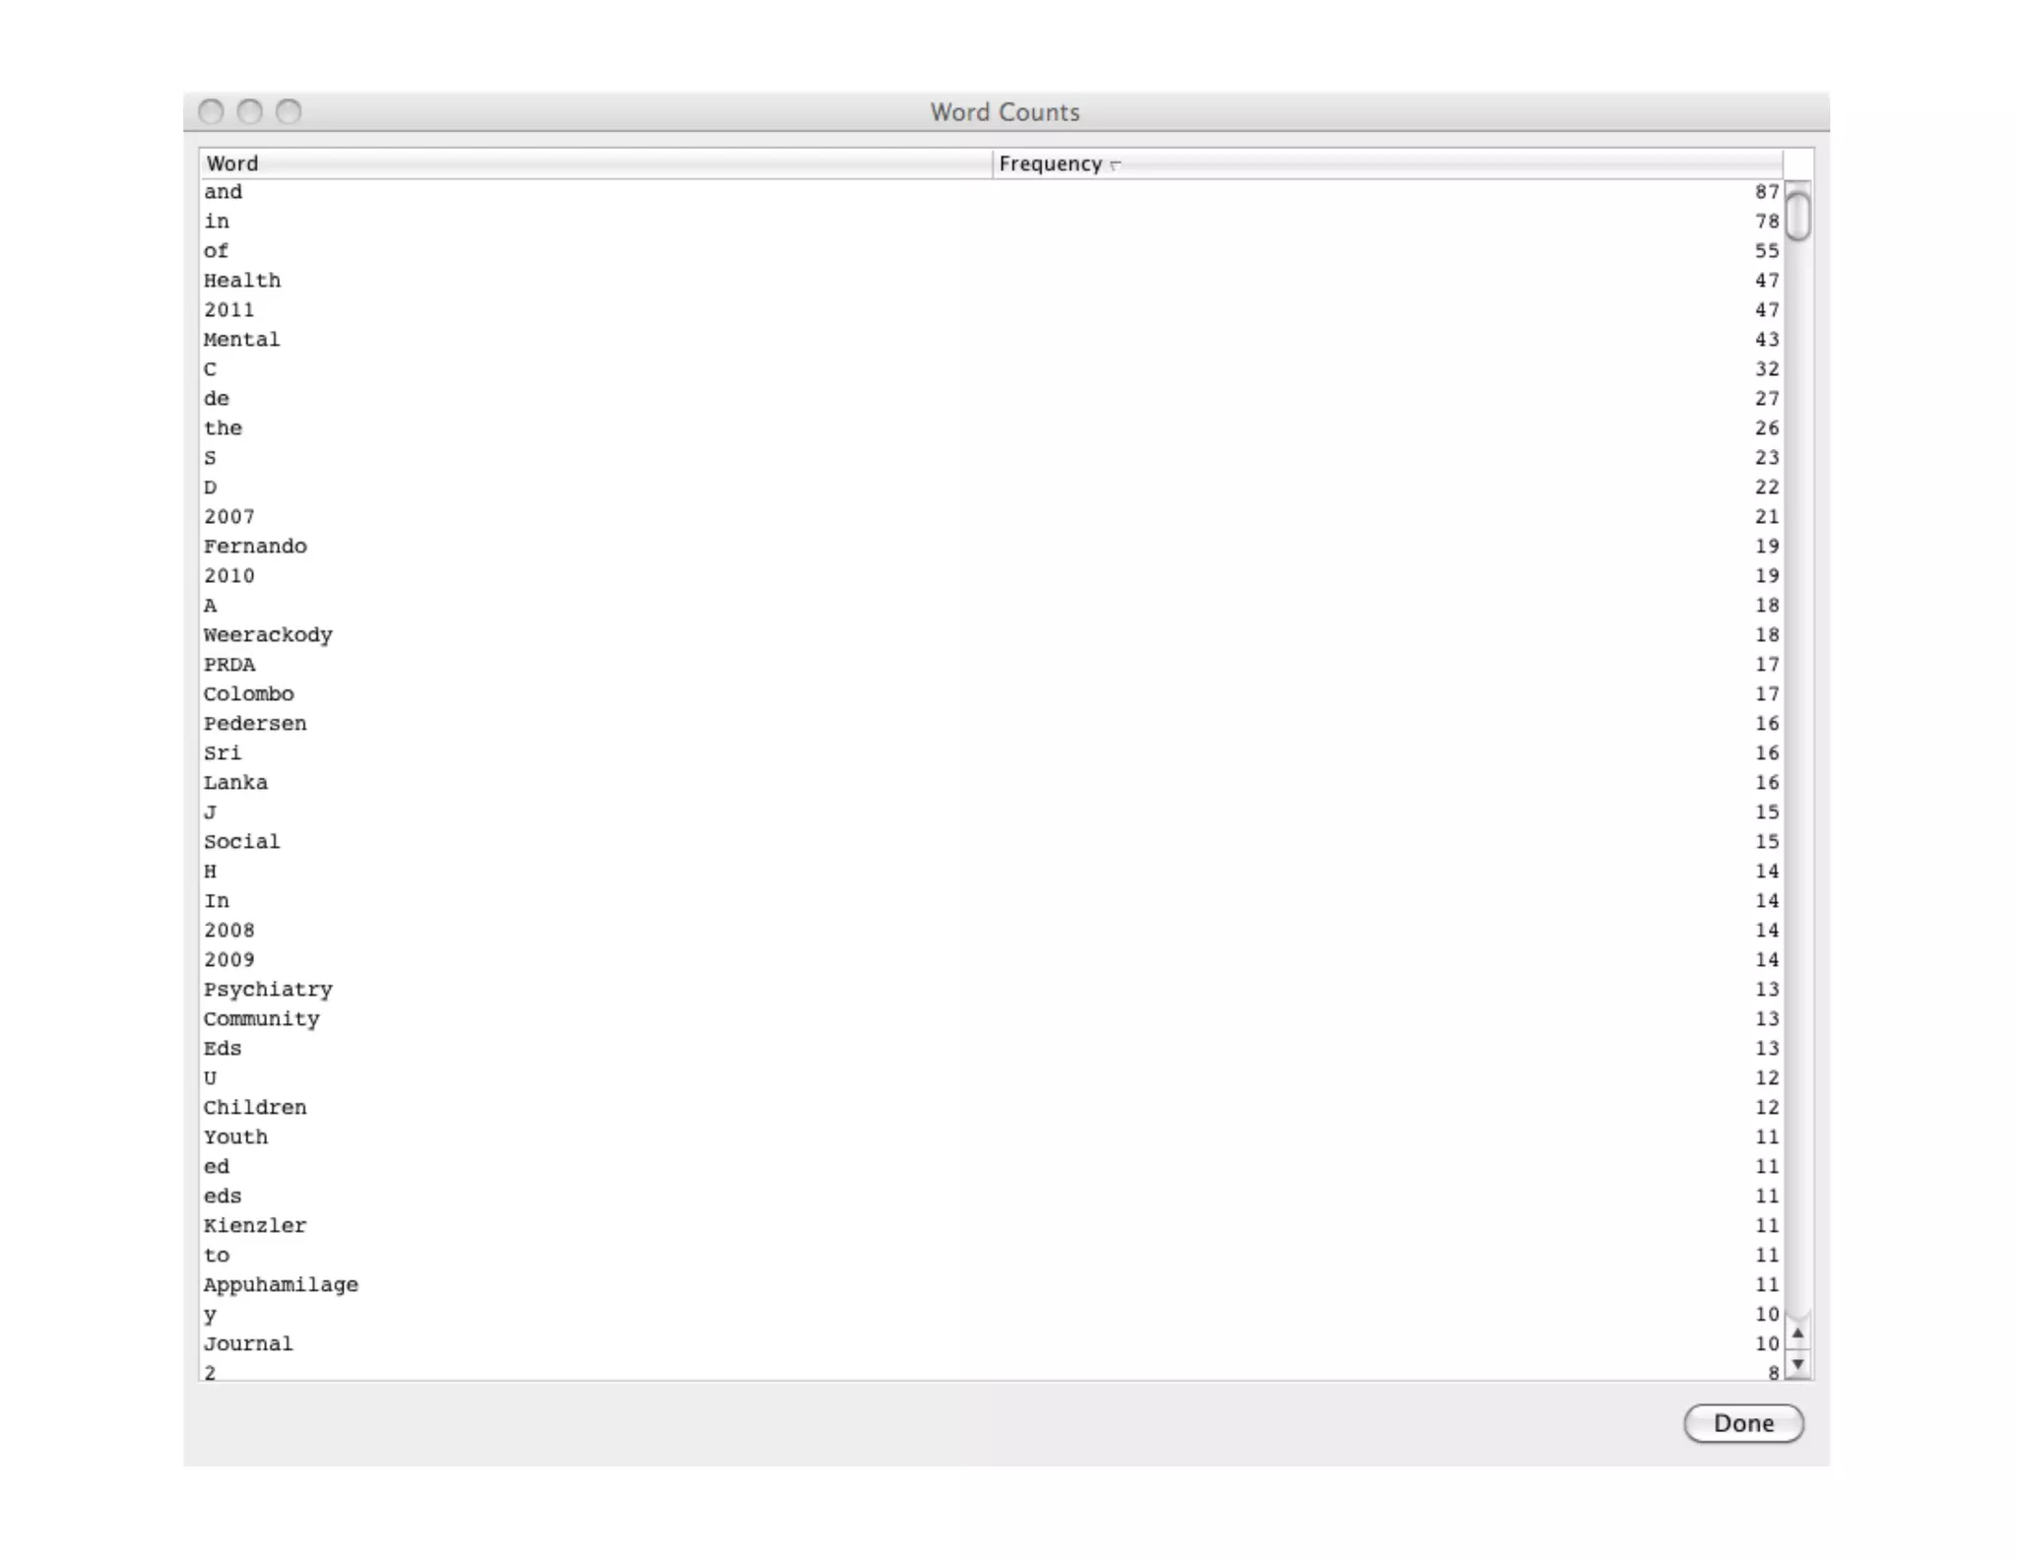2017x1558 pixels.
Task: Click the vertical scrollbar thumb
Action: [x=1797, y=216]
